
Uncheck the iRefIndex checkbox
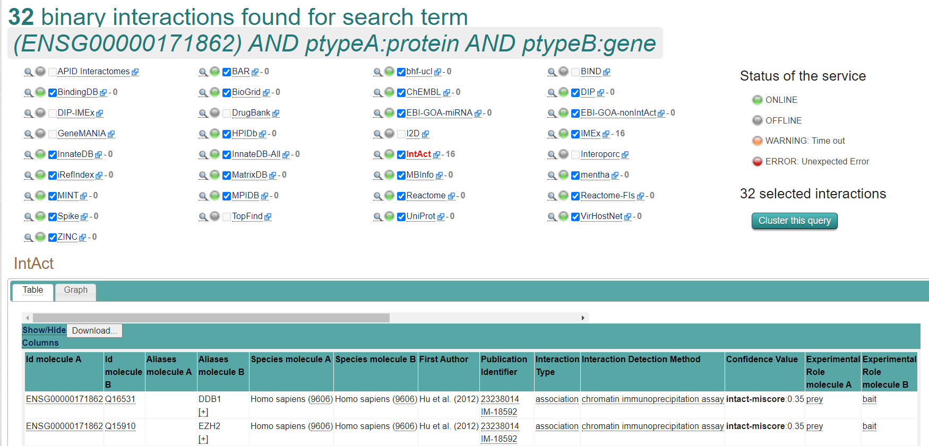tap(53, 176)
